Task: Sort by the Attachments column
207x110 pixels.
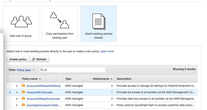Action: pyautogui.click(x=103, y=79)
